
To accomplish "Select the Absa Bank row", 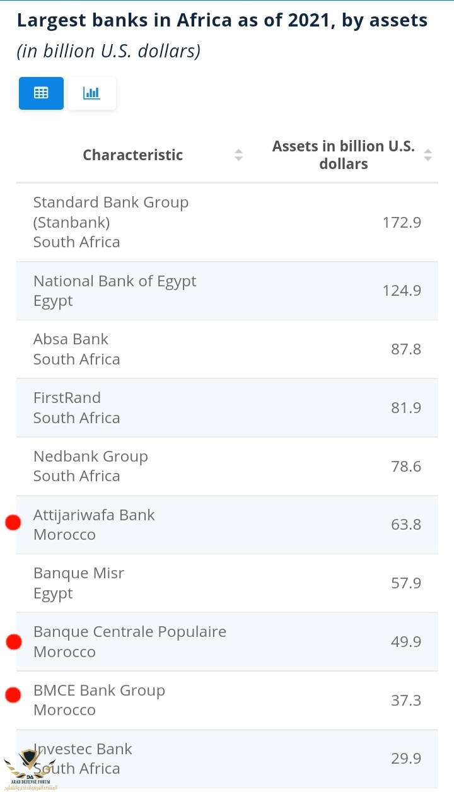I will [x=227, y=349].
